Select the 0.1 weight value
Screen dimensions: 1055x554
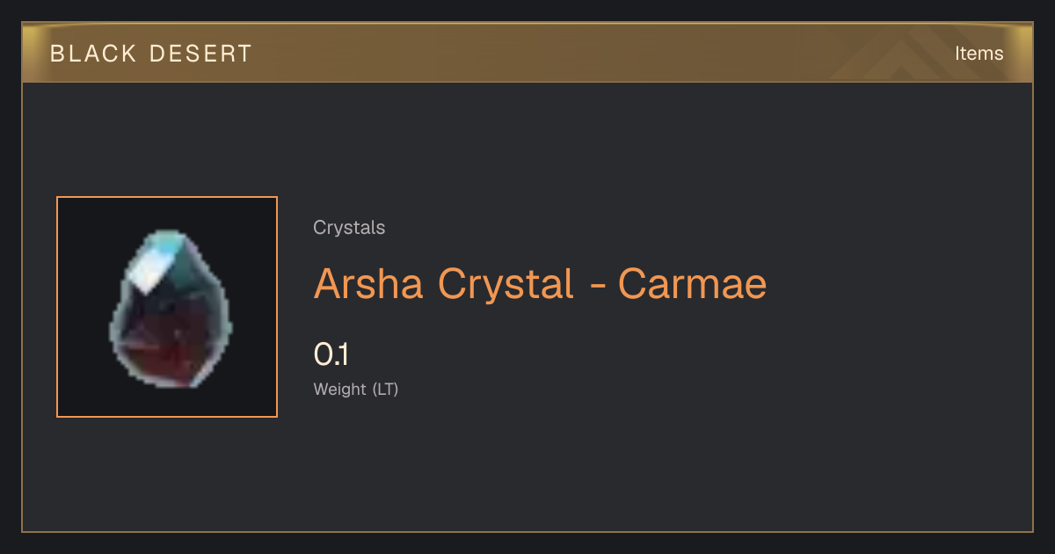pyautogui.click(x=331, y=354)
